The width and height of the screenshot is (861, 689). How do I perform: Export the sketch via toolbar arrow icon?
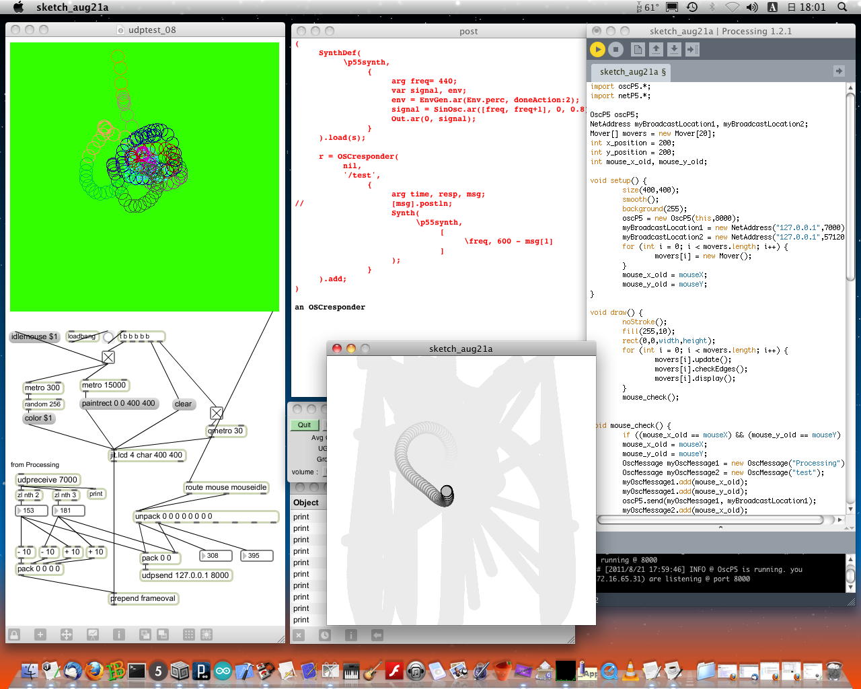click(692, 49)
